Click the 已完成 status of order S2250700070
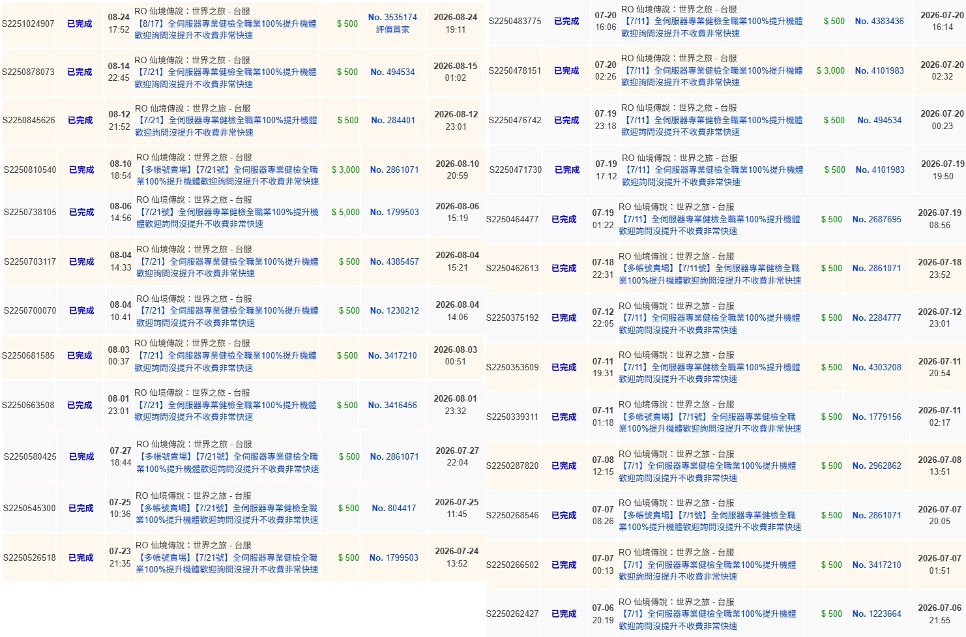 point(81,311)
